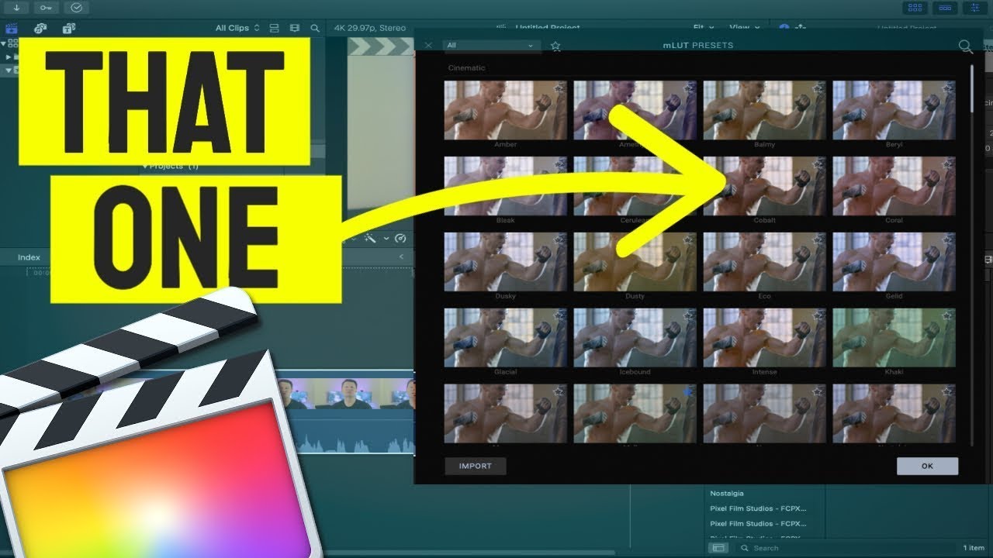Select the Khaki LUT thumbnail
The height and width of the screenshot is (558, 993).
click(x=894, y=338)
